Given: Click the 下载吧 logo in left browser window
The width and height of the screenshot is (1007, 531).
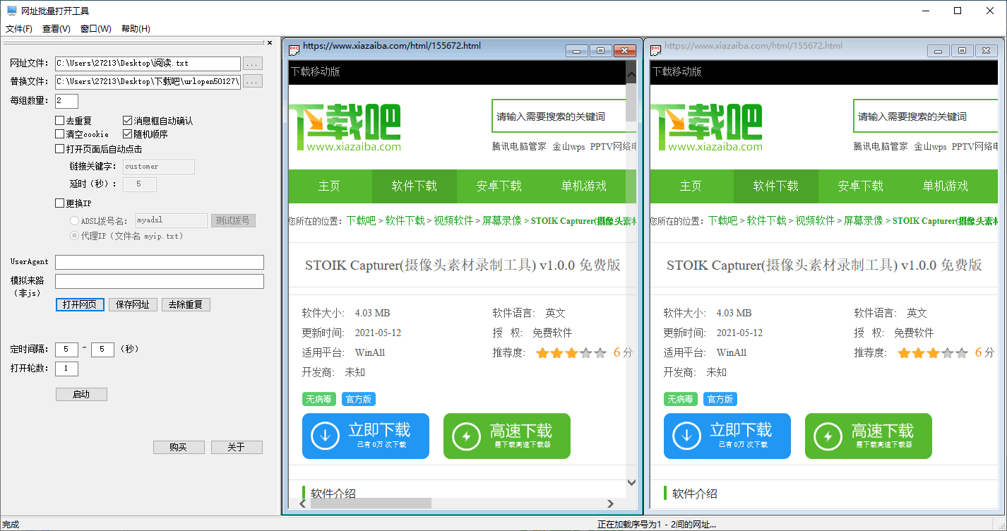Looking at the screenshot, I should coord(345,128).
